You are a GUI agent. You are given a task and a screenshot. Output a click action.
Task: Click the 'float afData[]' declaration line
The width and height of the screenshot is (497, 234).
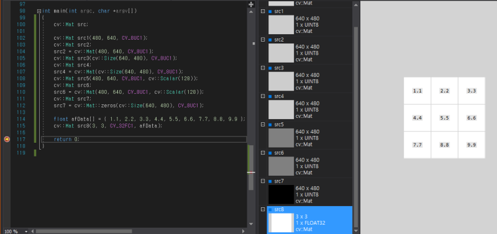[150, 119]
